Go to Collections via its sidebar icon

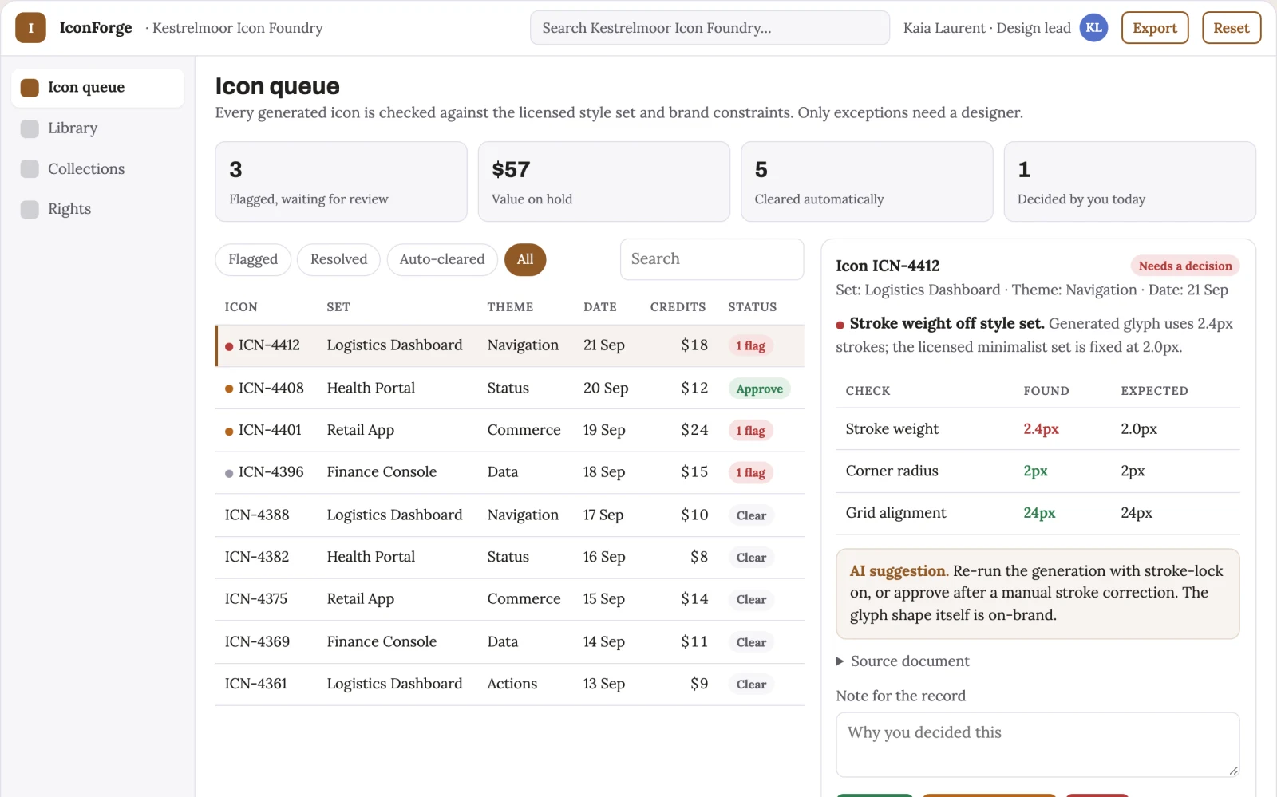30,169
